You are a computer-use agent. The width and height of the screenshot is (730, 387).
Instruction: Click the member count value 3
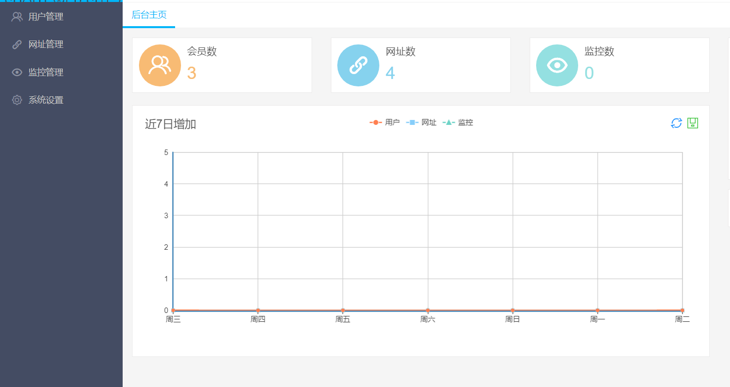(192, 73)
